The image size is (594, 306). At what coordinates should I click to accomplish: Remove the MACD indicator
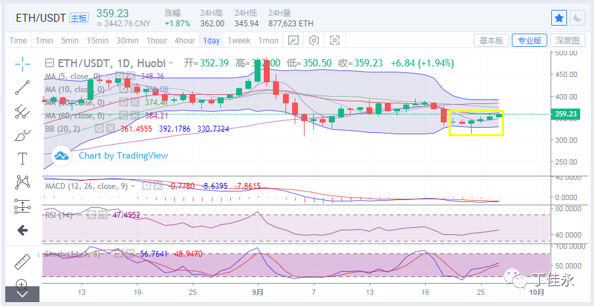point(158,186)
